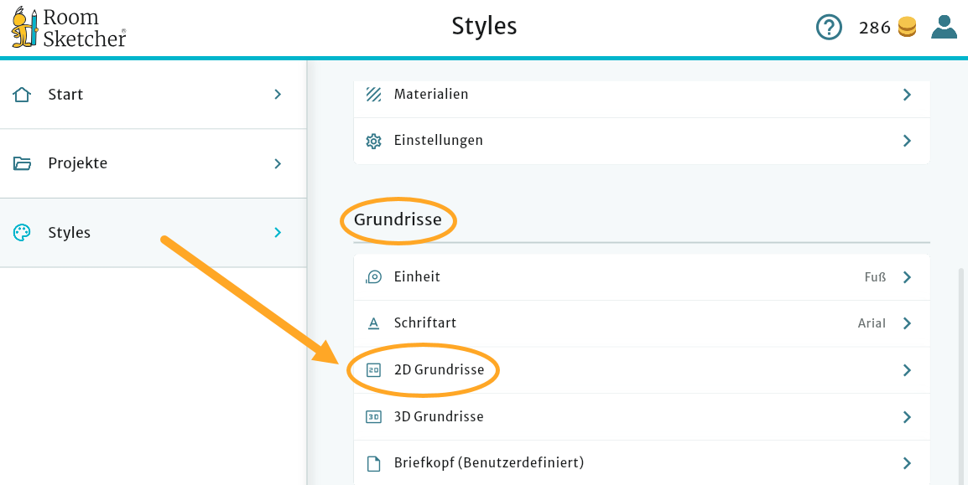
Task: Select the 3D Grundrisse icon
Action: coord(373,416)
